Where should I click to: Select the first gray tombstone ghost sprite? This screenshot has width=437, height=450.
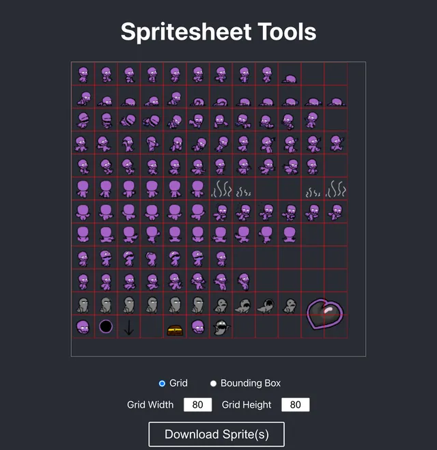click(83, 305)
